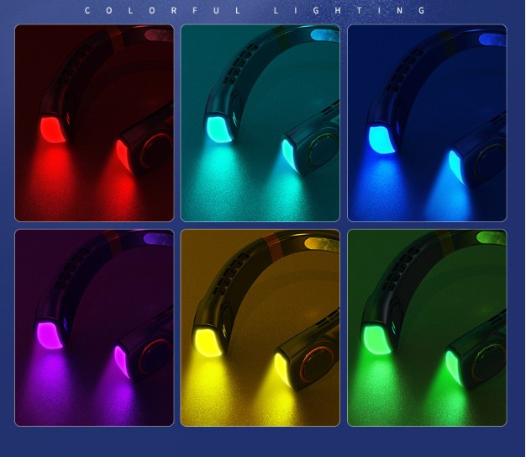Select the cyan lighting image panel

pos(260,123)
